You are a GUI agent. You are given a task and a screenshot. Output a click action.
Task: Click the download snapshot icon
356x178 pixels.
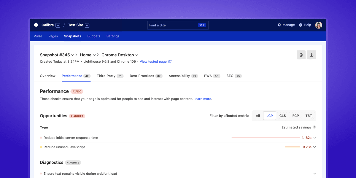311,55
